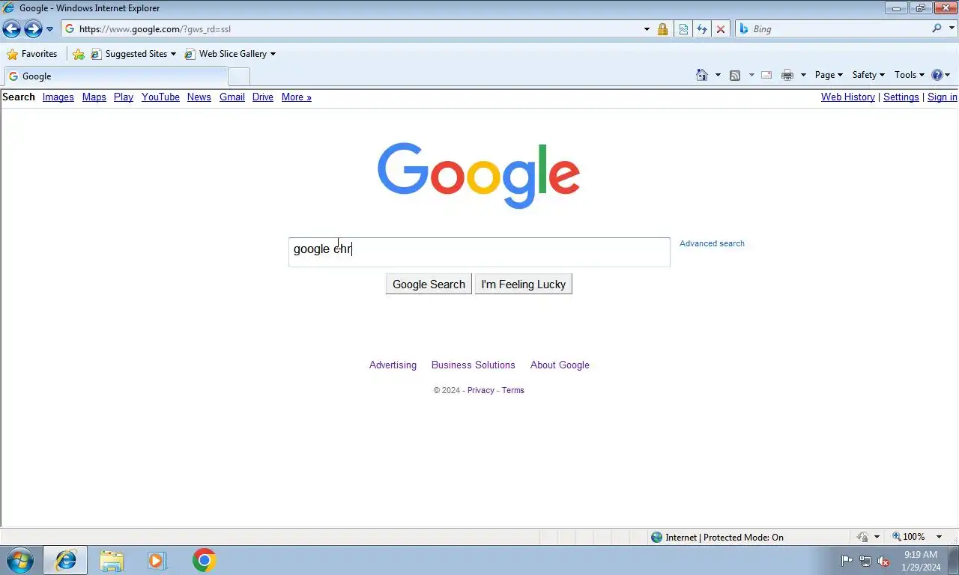Toggle the Compatibility View icon
This screenshot has height=575, width=959.
point(683,29)
